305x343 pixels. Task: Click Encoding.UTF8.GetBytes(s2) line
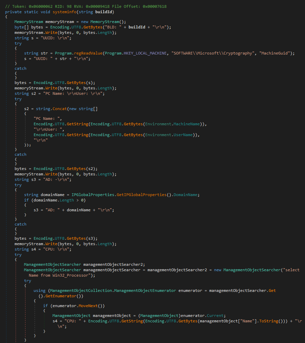point(56,169)
